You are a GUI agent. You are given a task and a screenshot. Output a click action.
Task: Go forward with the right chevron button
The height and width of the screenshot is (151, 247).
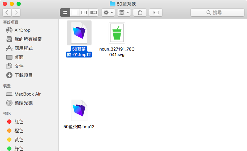(x=16, y=12)
